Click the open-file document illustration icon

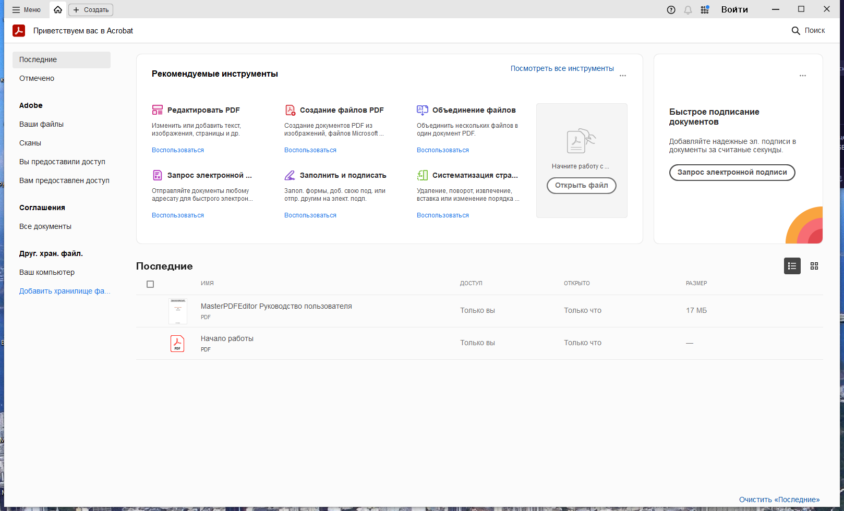click(x=581, y=141)
